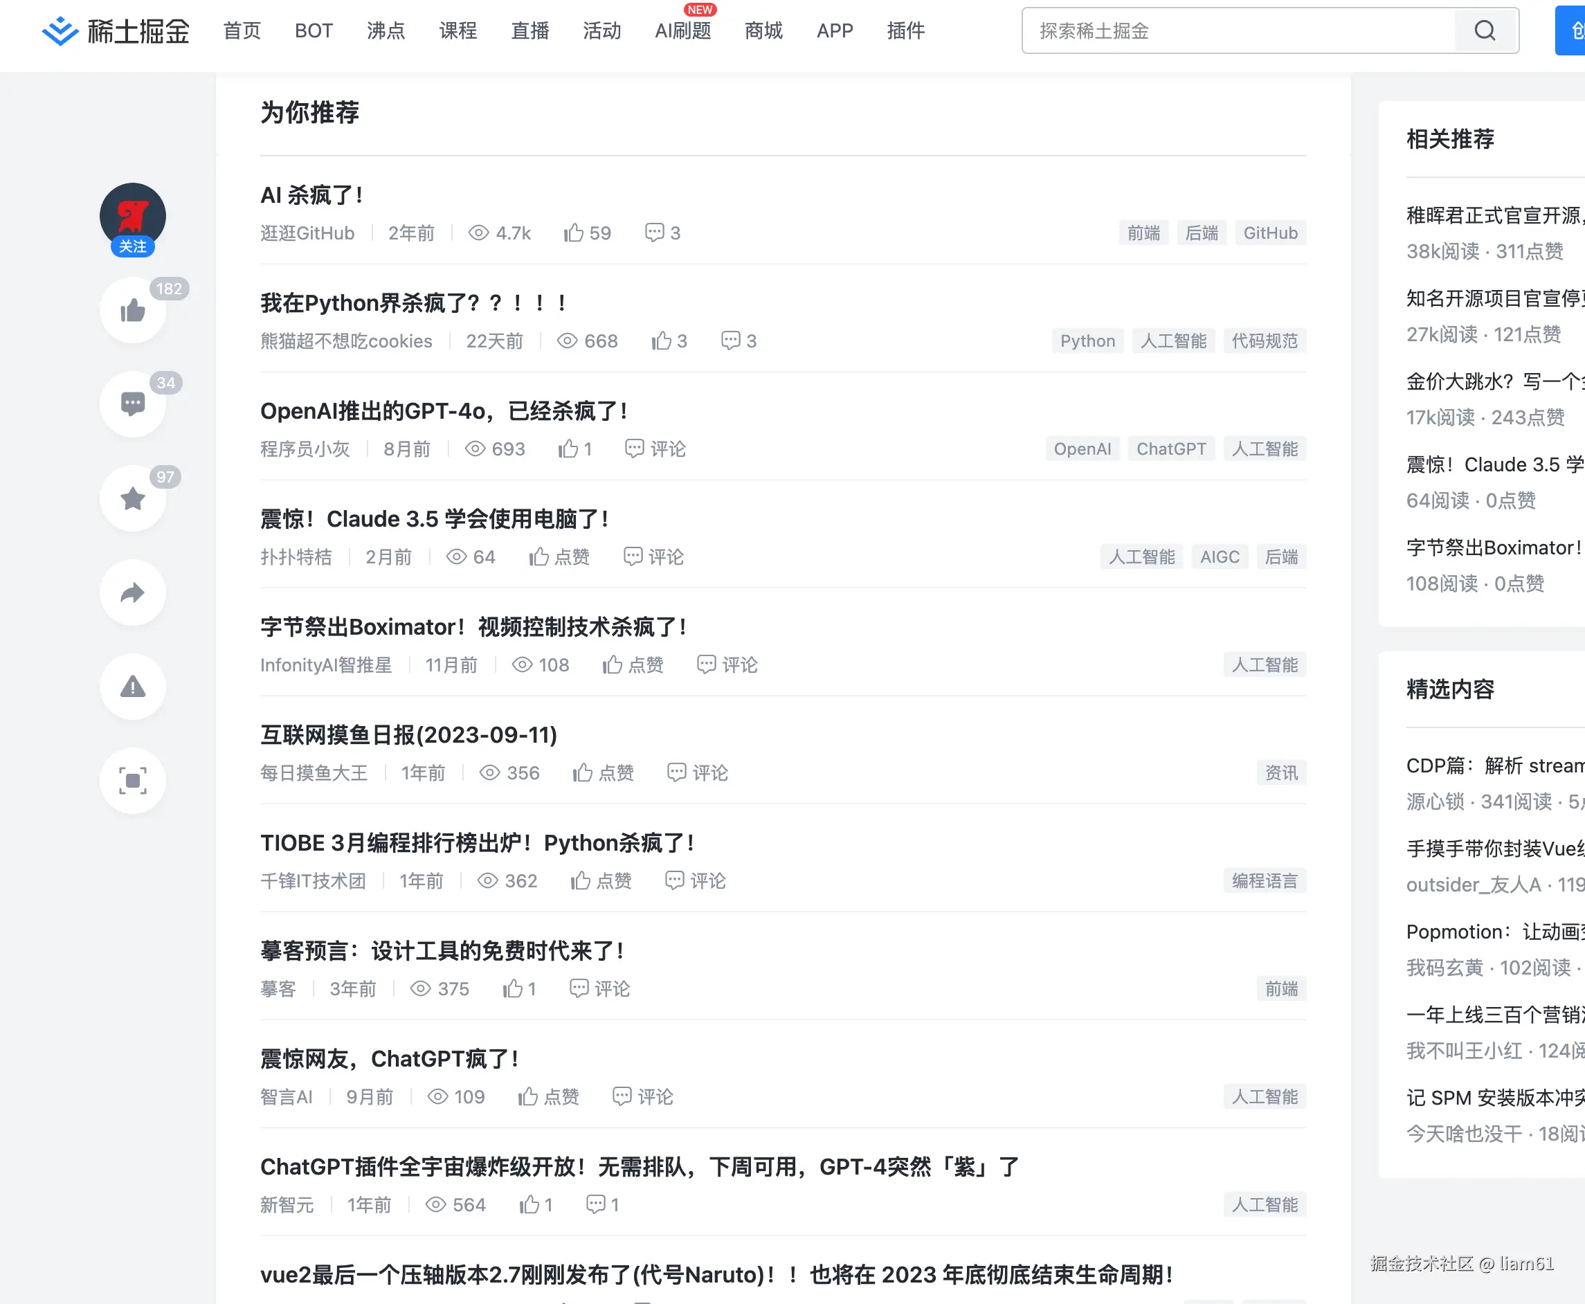Report content using the warning icon
This screenshot has width=1585, height=1304.
click(x=132, y=687)
